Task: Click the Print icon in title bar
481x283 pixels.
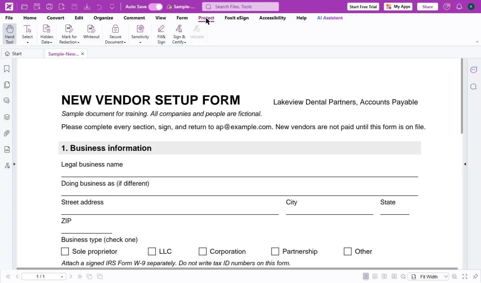Action: point(49,6)
